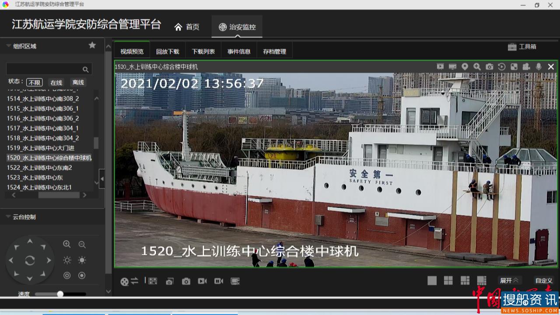The image size is (560, 315).
Task: Select camera 1516_水上训练中心南306_2
Action: coord(43,118)
